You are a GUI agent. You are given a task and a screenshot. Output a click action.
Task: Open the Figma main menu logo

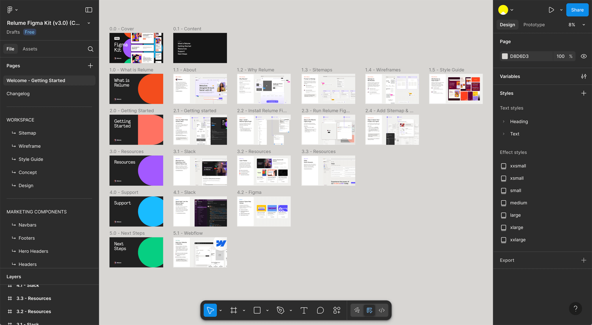tap(10, 10)
